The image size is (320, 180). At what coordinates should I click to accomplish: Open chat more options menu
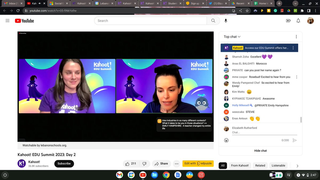(x=296, y=37)
